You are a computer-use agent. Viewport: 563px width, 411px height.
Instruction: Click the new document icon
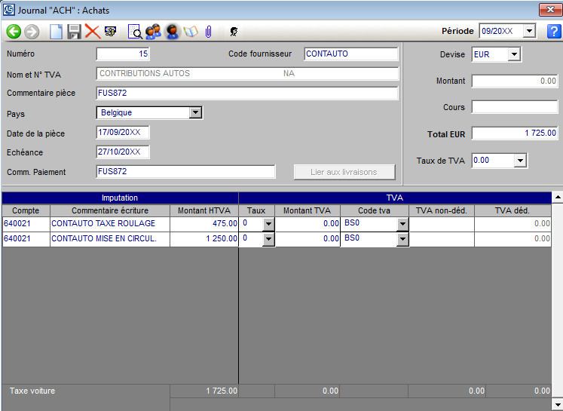(56, 32)
